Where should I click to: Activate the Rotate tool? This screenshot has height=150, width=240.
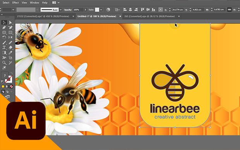click(x=4, y=37)
